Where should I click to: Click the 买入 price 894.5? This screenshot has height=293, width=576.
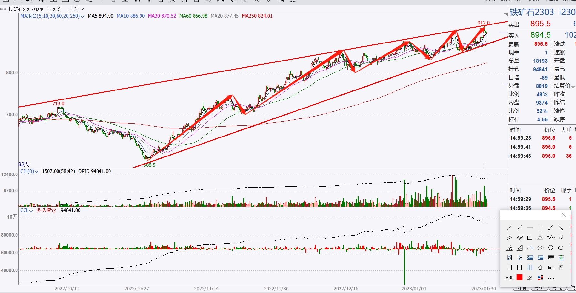[540, 35]
